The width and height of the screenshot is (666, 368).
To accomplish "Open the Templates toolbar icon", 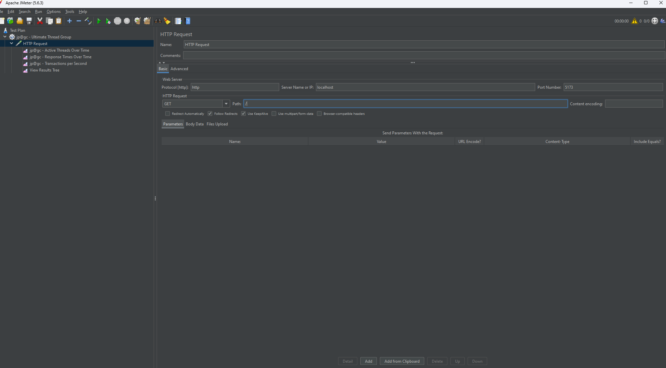I will [10, 21].
